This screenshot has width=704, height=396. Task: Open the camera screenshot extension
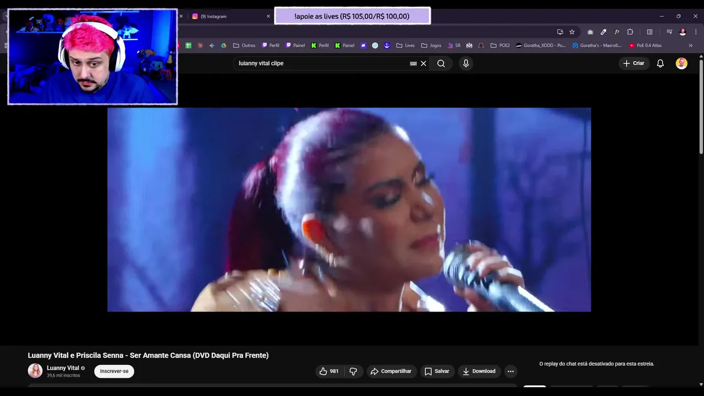click(x=590, y=32)
